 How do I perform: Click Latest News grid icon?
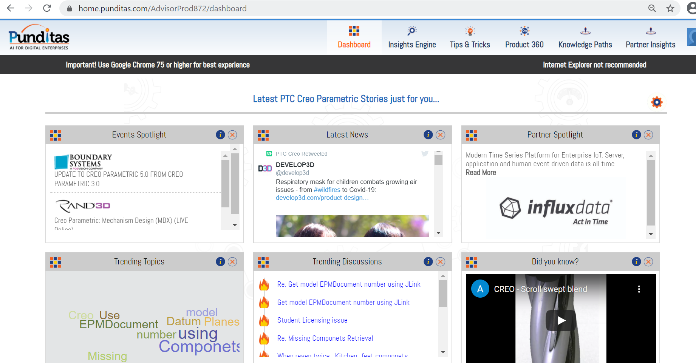[263, 135]
